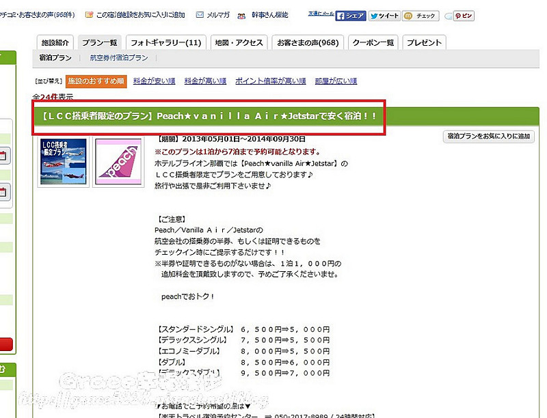Click the メルマガ envelope icon
This screenshot has width=547, height=418.
coord(200,15)
